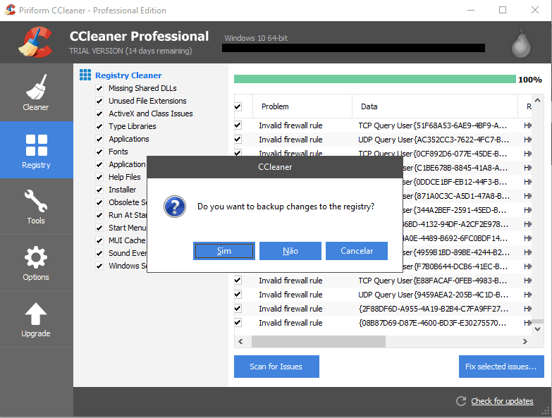Image resolution: width=552 pixels, height=418 pixels.
Task: Uncheck the UDP Query User{AC352CC3 row checkbox
Action: click(x=238, y=140)
